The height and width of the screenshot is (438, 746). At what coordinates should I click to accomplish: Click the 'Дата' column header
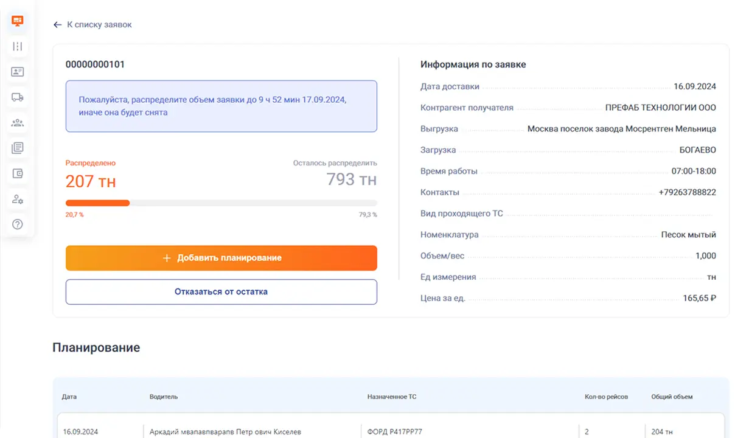coord(69,397)
